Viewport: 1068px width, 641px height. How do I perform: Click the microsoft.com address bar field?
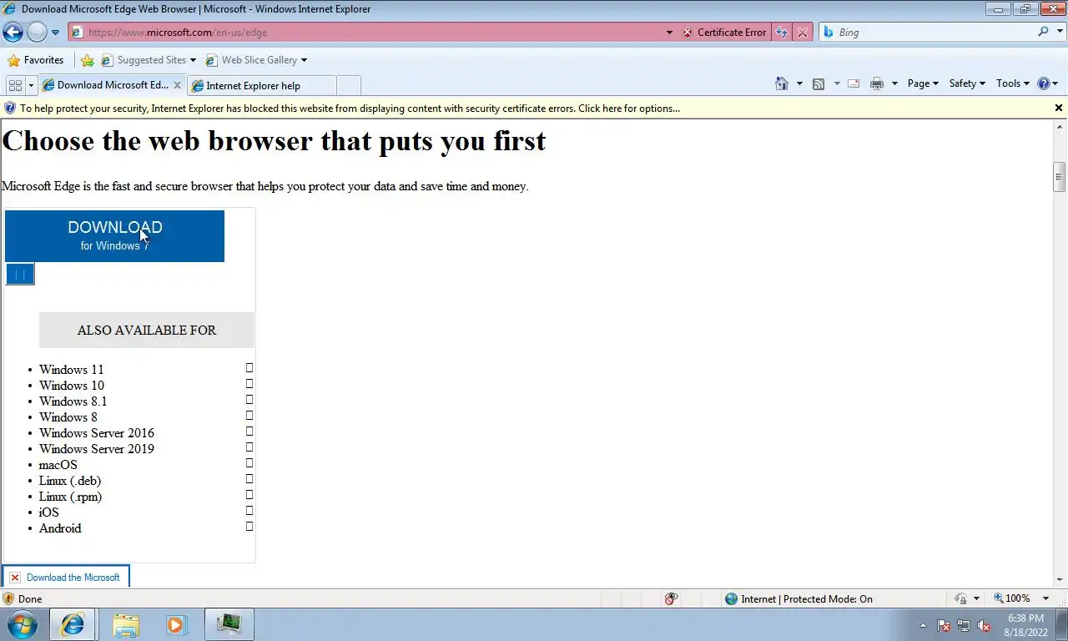pyautogui.click(x=367, y=33)
